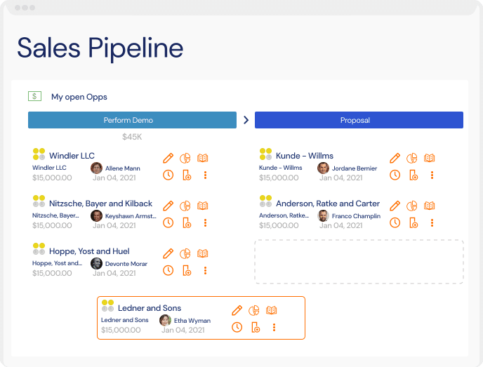483x367 pixels.
Task: Click book icon for Ledner and Sons
Action: [x=271, y=310]
